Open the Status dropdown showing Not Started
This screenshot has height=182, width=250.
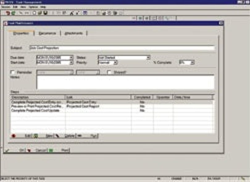click(148, 57)
